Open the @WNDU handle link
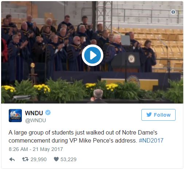Image resolution: width=184 pixels, height=171 pixels. tap(35, 120)
